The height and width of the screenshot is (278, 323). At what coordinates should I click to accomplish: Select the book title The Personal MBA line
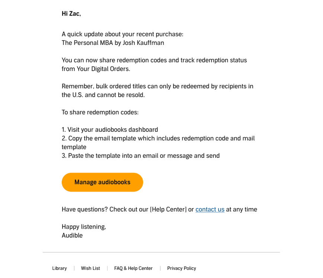(113, 43)
